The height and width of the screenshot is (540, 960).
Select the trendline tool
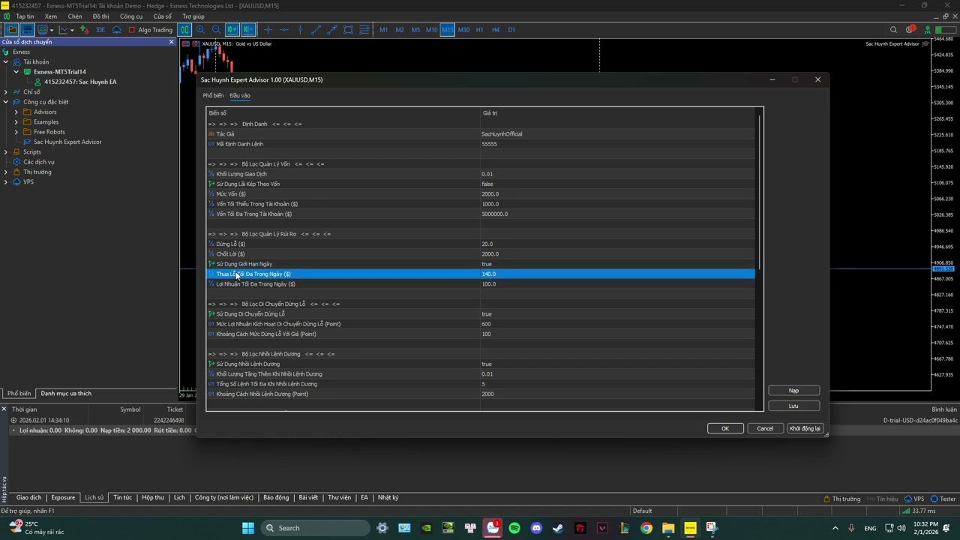(x=316, y=30)
